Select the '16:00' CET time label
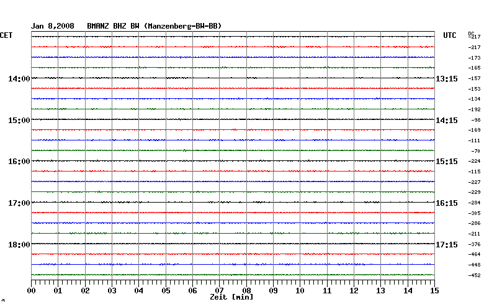 19,162
